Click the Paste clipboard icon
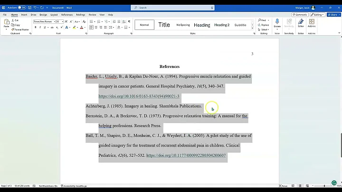This screenshot has height=192, width=342. point(7,23)
